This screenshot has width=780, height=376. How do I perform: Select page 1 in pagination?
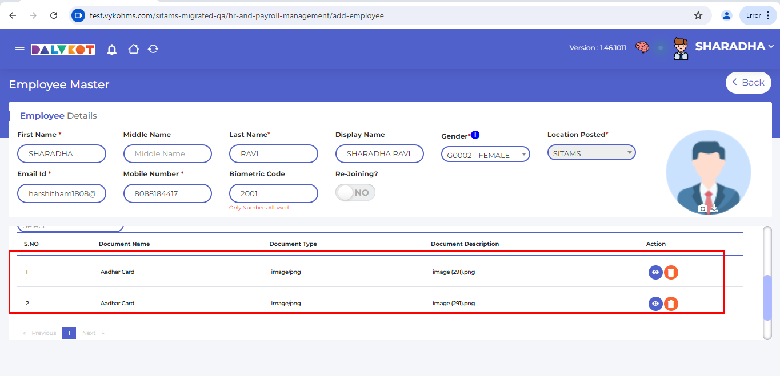(x=69, y=333)
